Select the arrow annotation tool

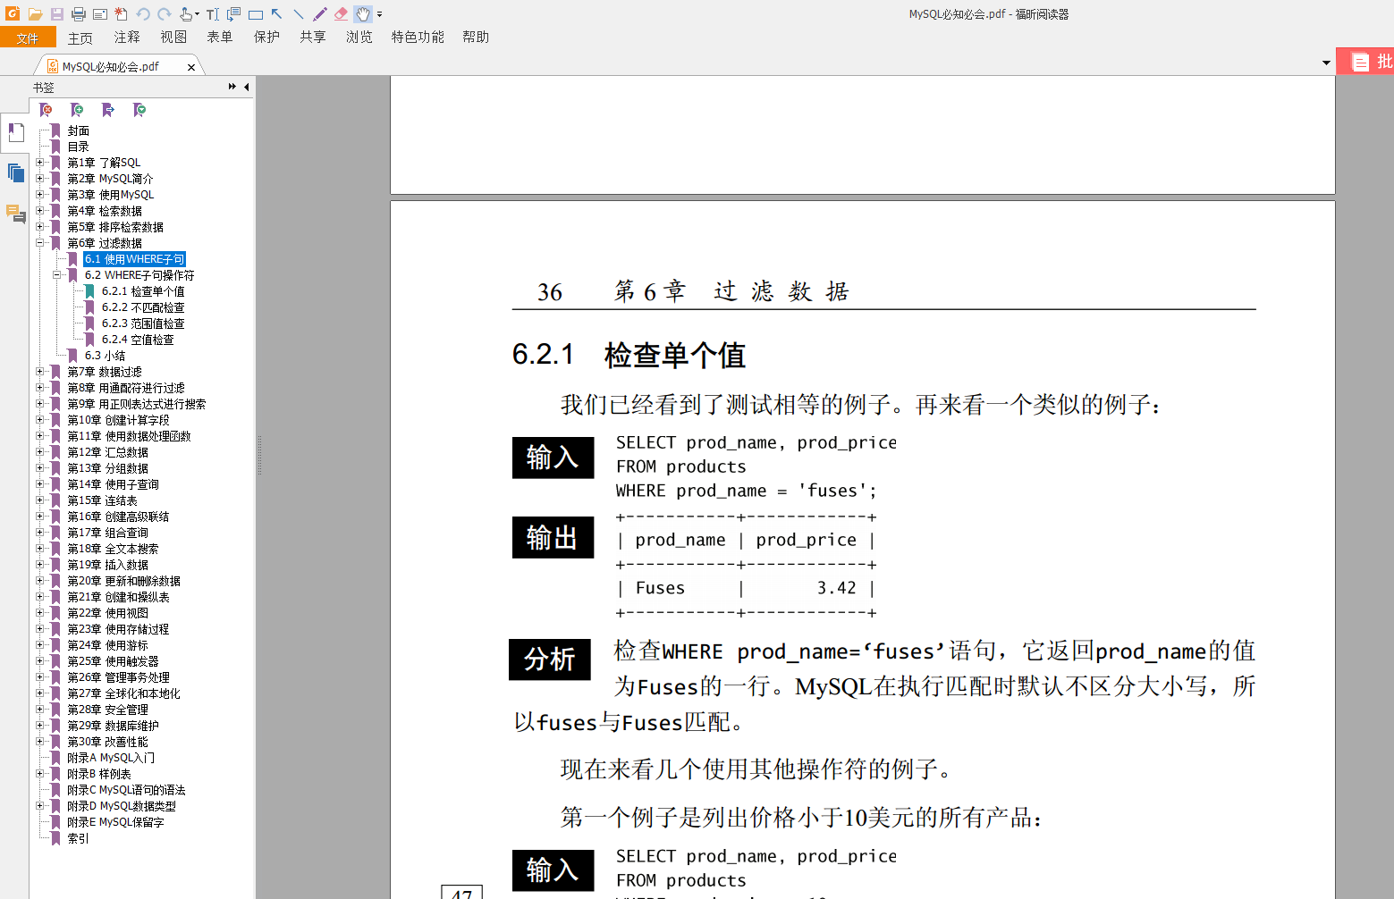click(x=277, y=13)
